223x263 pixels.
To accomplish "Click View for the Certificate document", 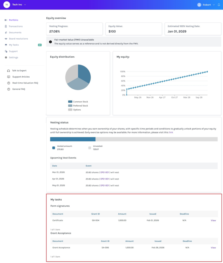I will [x=213, y=220].
